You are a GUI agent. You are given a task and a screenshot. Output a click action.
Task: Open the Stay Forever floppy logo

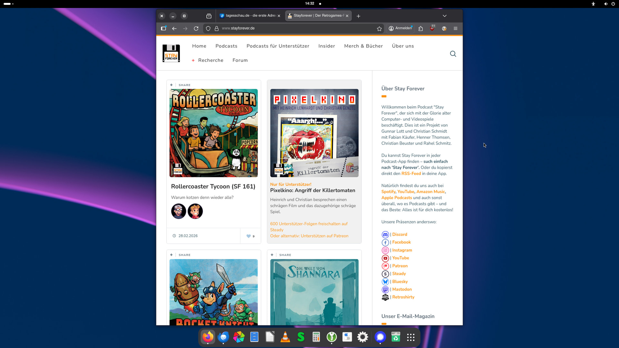171,53
